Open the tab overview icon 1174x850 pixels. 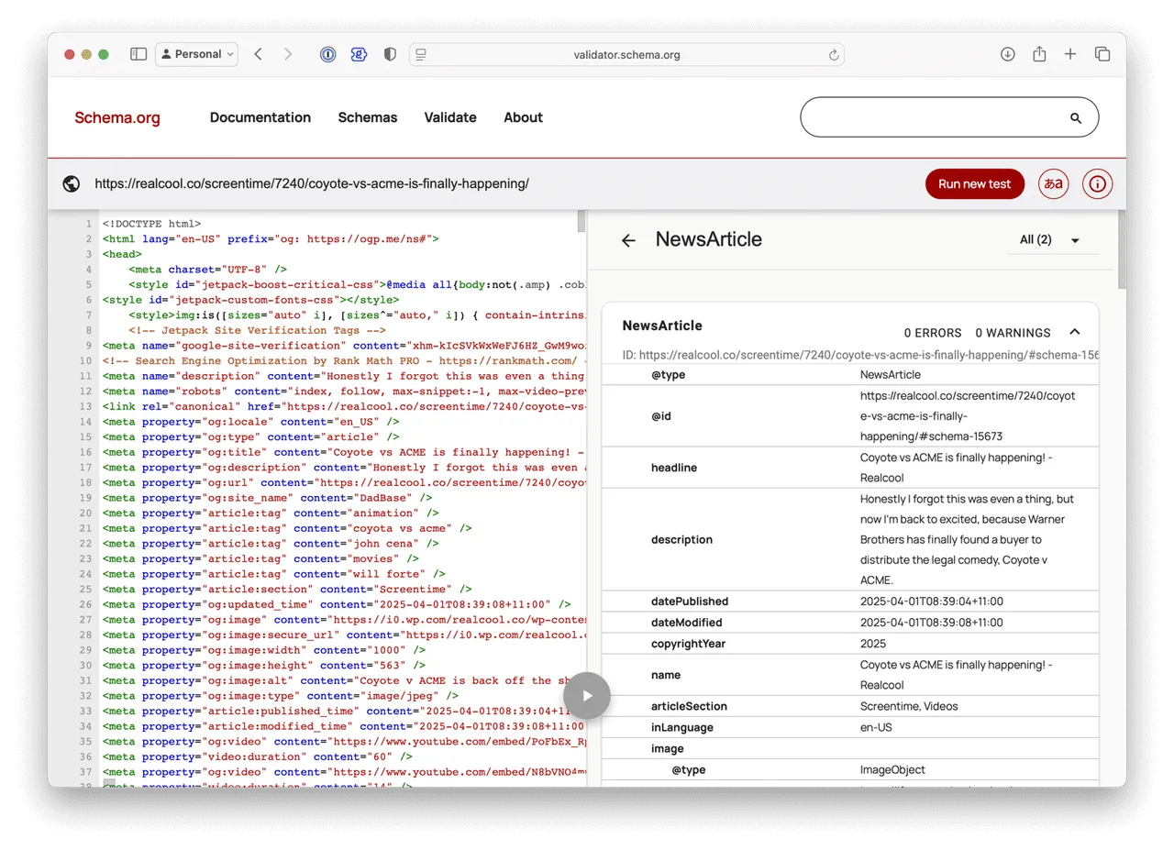(x=1102, y=54)
